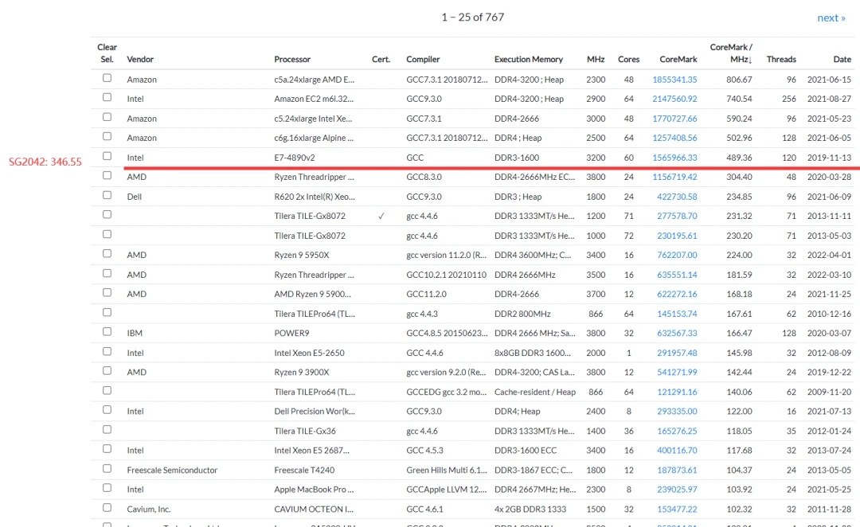Sort table by Processor header
The height and width of the screenshot is (527, 860).
tap(292, 59)
